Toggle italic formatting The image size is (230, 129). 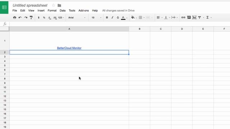coord(112,18)
